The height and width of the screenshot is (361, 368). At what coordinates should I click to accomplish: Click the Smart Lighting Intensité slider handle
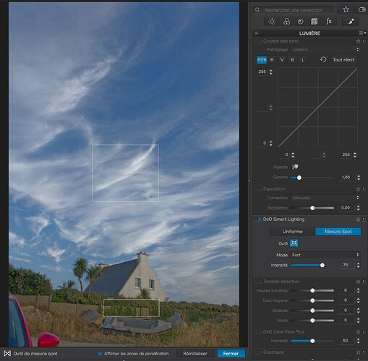322,265
